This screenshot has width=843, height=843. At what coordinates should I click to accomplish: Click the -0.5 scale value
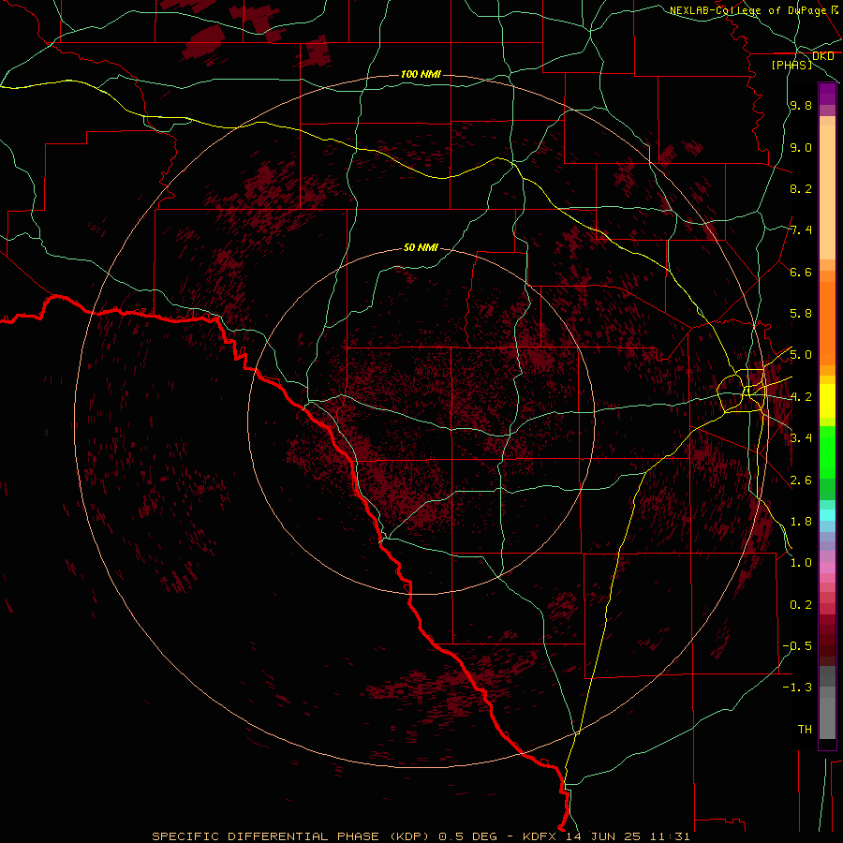click(797, 646)
